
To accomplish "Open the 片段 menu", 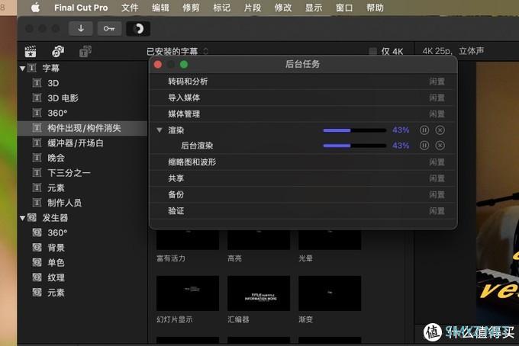I will point(252,8).
